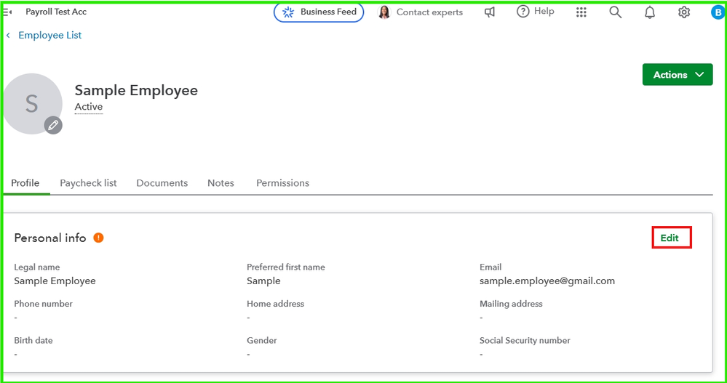Click the orange warning icon beside Personal info
The image size is (727, 383).
click(98, 238)
